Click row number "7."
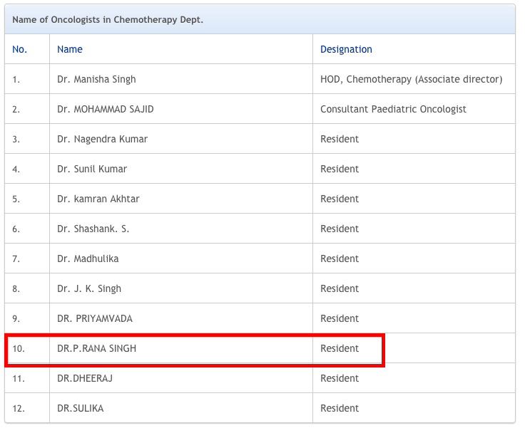Image resolution: width=530 pixels, height=433 pixels. pos(16,259)
